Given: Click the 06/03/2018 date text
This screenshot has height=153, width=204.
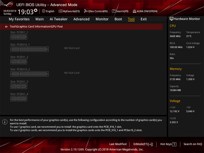Looking at the screenshot, I should click(x=10, y=11).
